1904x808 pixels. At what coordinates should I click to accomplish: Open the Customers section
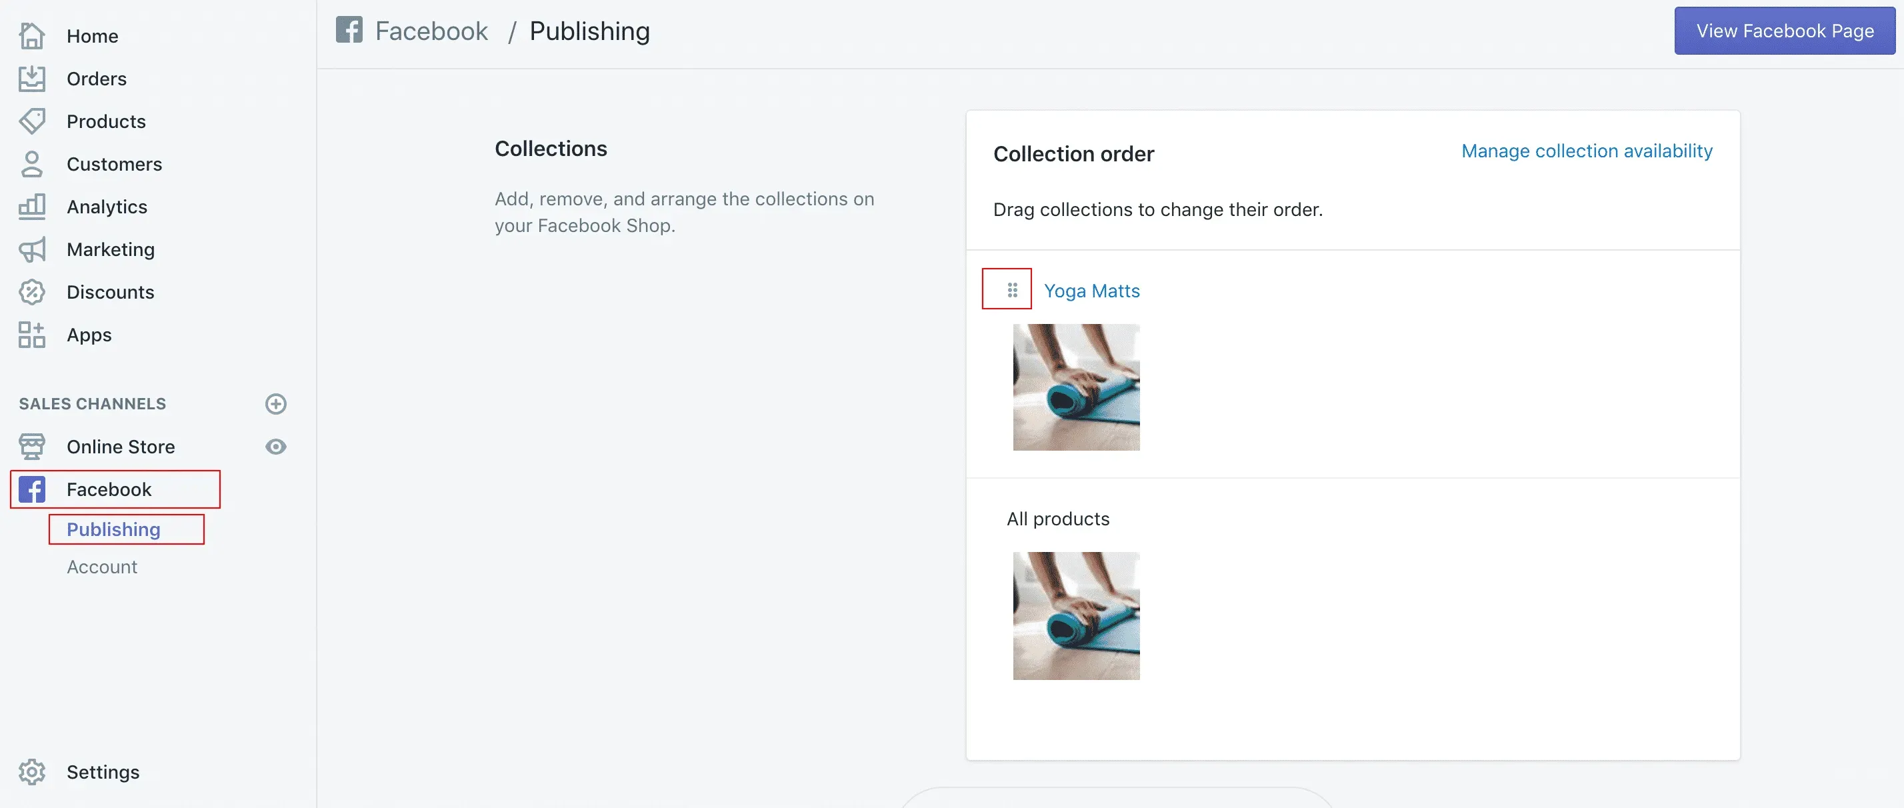pos(115,164)
